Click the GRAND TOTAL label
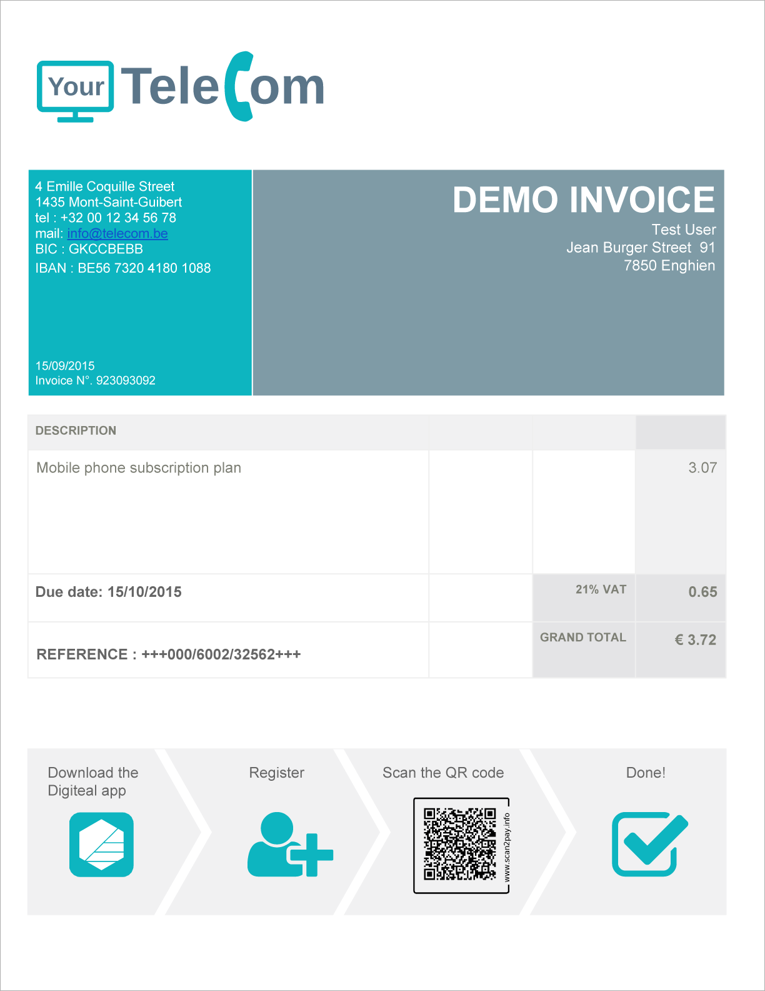This screenshot has height=991, width=765. (x=583, y=638)
